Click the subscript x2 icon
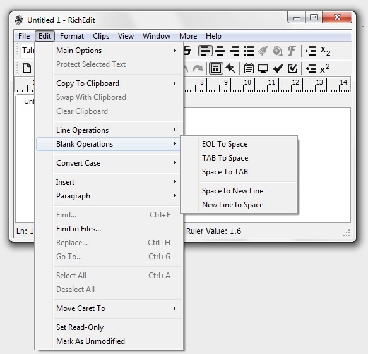The width and height of the screenshot is (368, 354). pos(325,51)
